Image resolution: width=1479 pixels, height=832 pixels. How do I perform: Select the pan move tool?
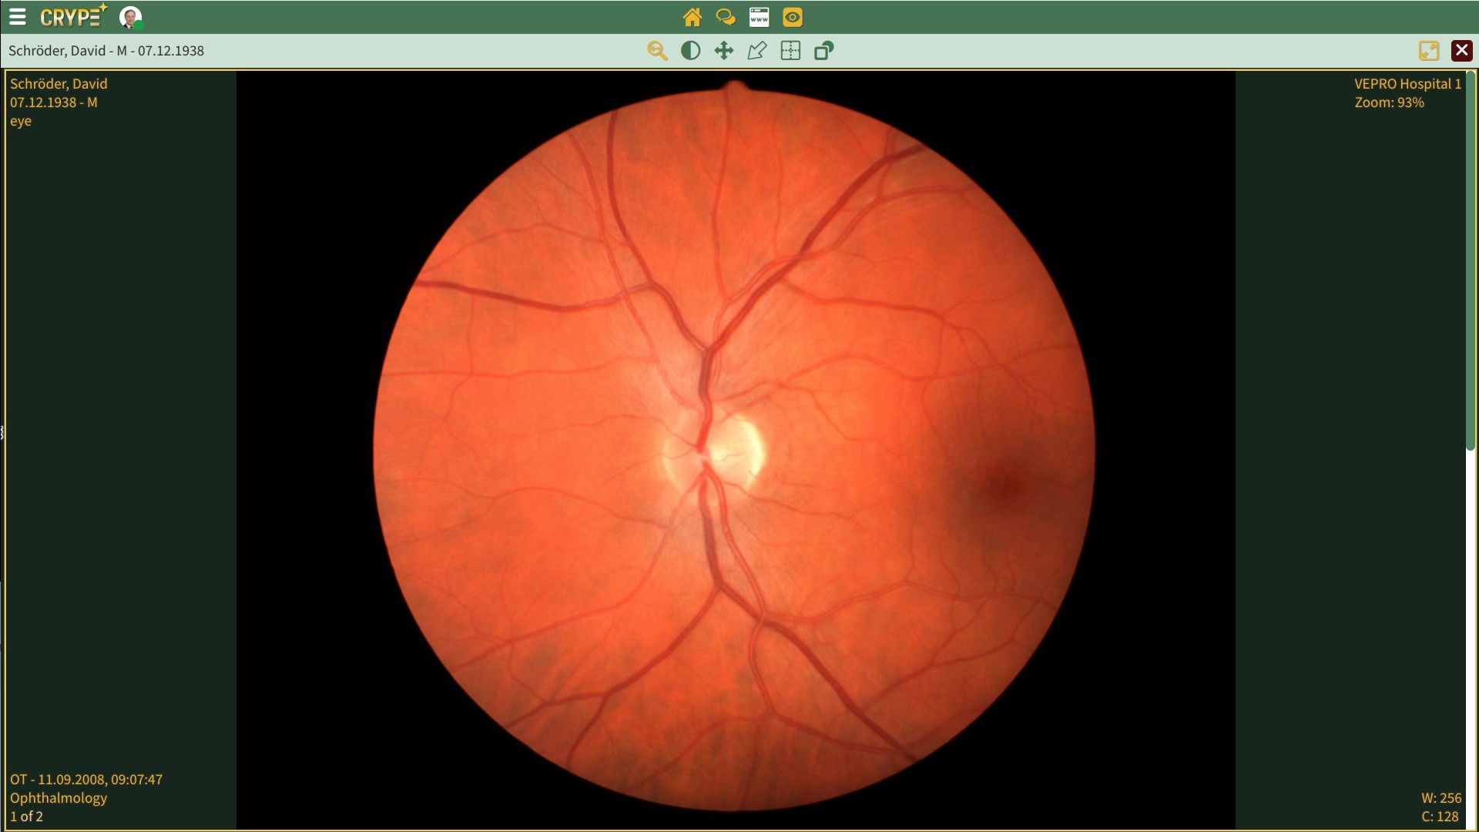pyautogui.click(x=724, y=51)
